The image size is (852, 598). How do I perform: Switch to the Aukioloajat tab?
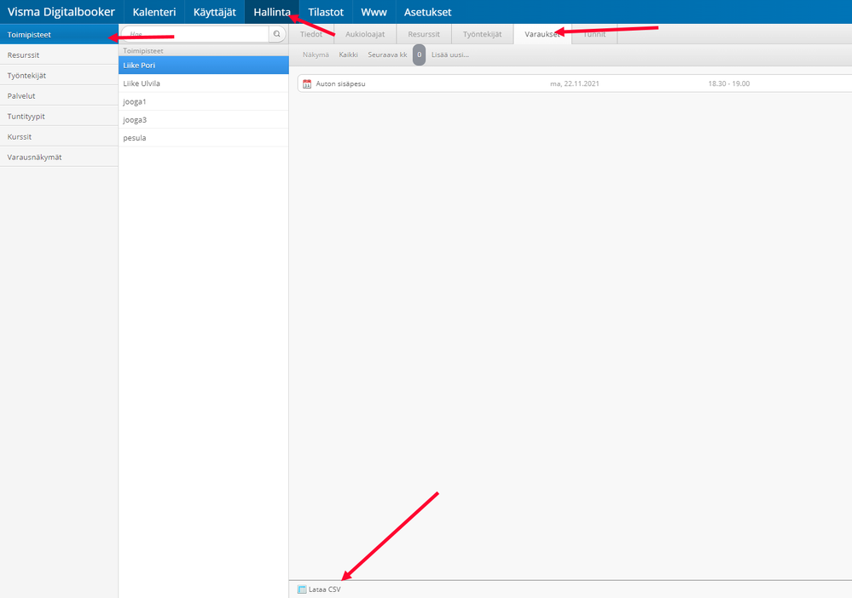(x=365, y=33)
